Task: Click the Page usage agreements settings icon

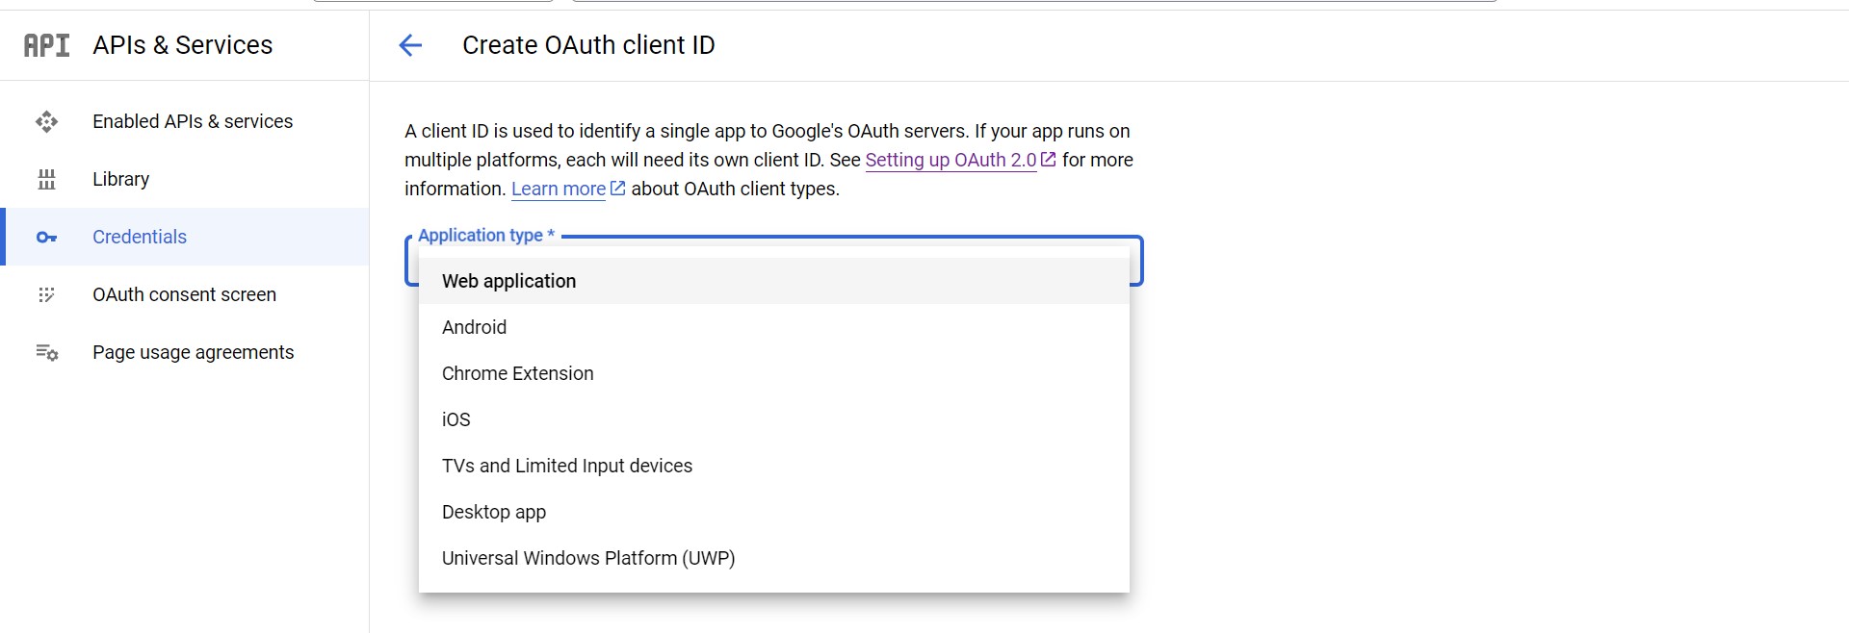Action: coord(47,352)
